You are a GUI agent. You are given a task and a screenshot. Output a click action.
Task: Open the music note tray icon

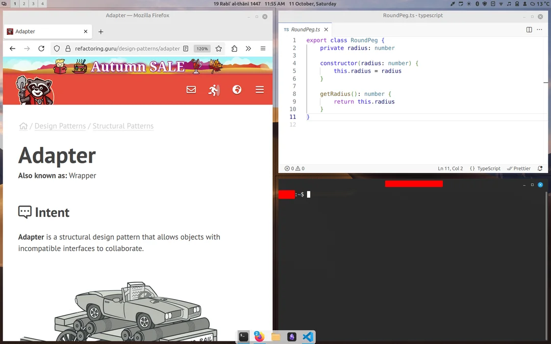509,4
